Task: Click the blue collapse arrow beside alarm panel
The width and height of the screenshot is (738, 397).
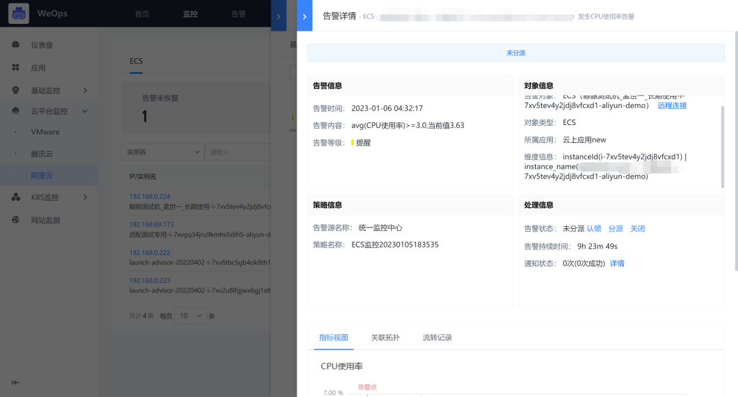Action: (304, 16)
